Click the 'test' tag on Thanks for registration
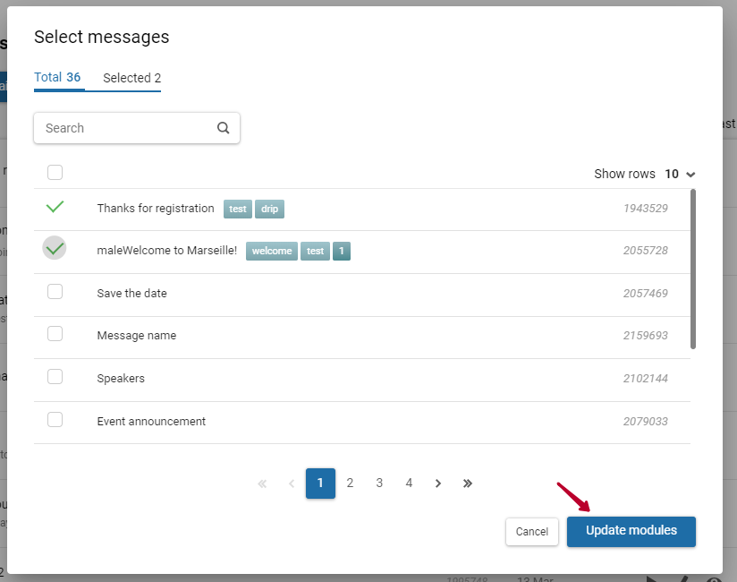 pyautogui.click(x=238, y=209)
